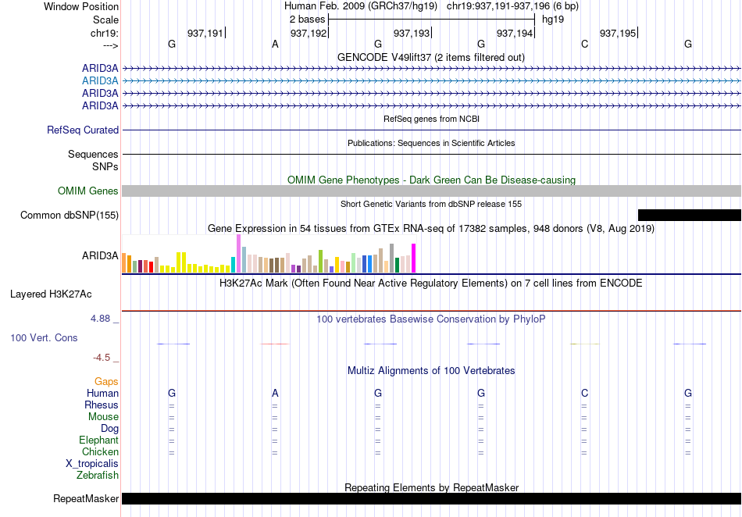
Task: Click the 'RefSeq genes from NCBI' title
Action: 431,119
